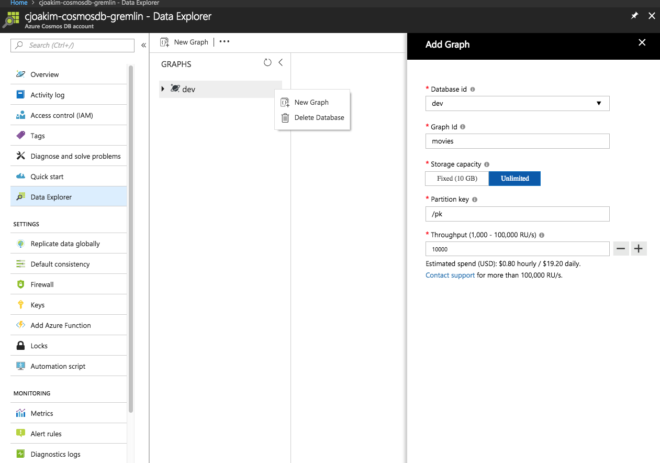Click the dev database planet icon

(x=175, y=89)
